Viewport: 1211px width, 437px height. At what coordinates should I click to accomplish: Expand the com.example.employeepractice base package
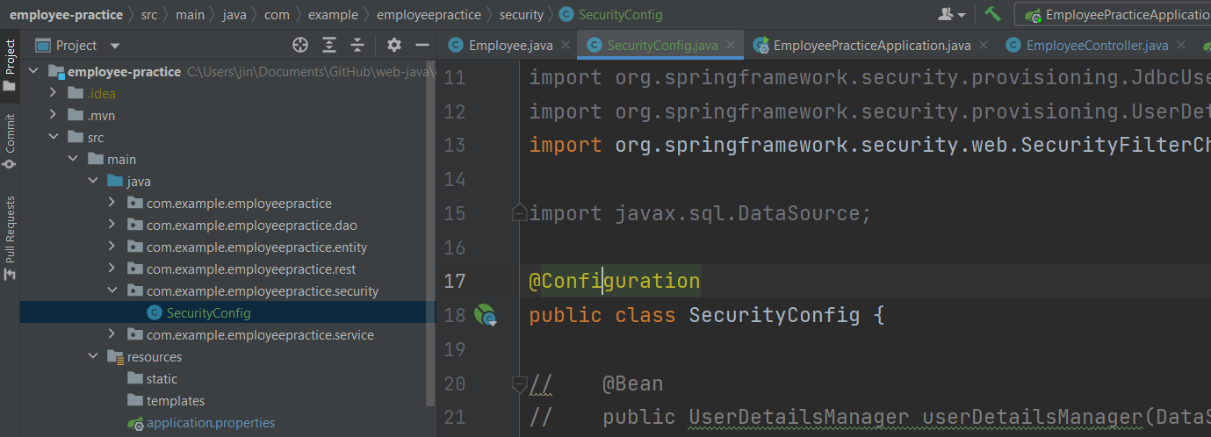click(x=112, y=204)
